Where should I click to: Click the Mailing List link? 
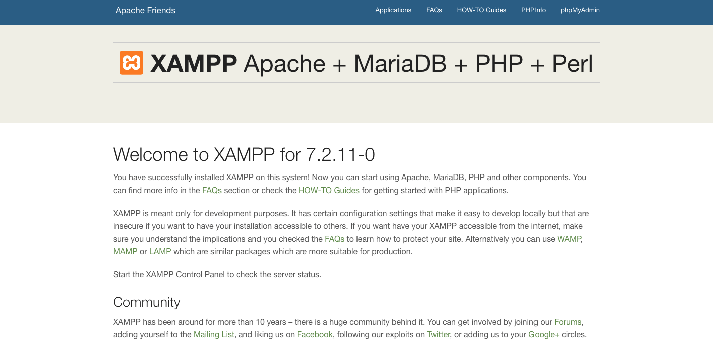(x=214, y=334)
